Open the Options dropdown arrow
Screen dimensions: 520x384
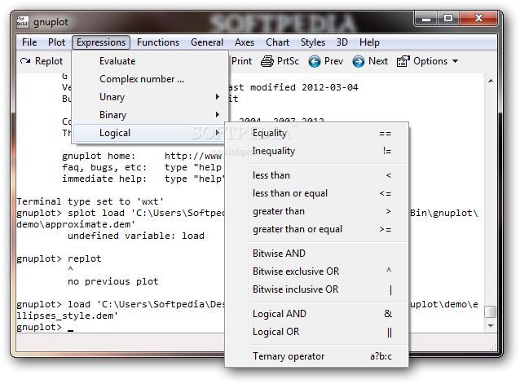click(x=456, y=61)
